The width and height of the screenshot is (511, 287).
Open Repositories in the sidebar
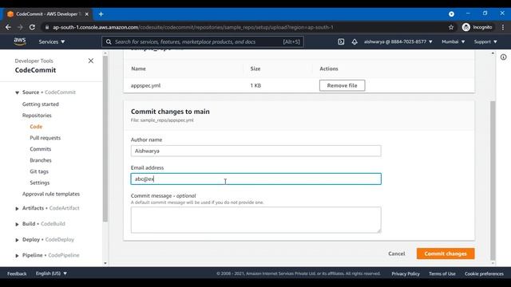(37, 116)
